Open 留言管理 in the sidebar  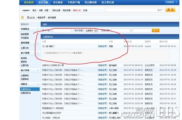(25, 34)
